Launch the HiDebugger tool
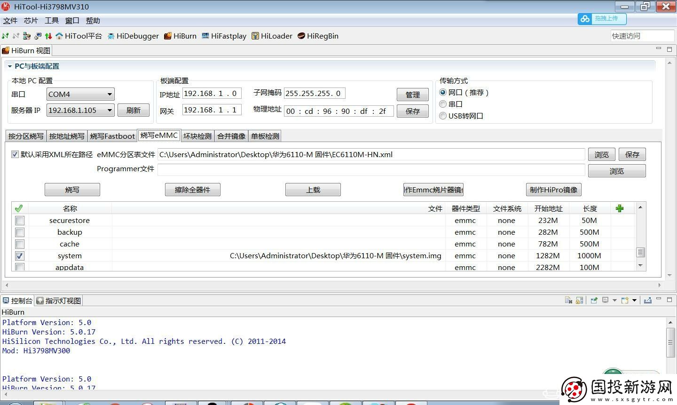The height and width of the screenshot is (405, 677). (x=133, y=36)
